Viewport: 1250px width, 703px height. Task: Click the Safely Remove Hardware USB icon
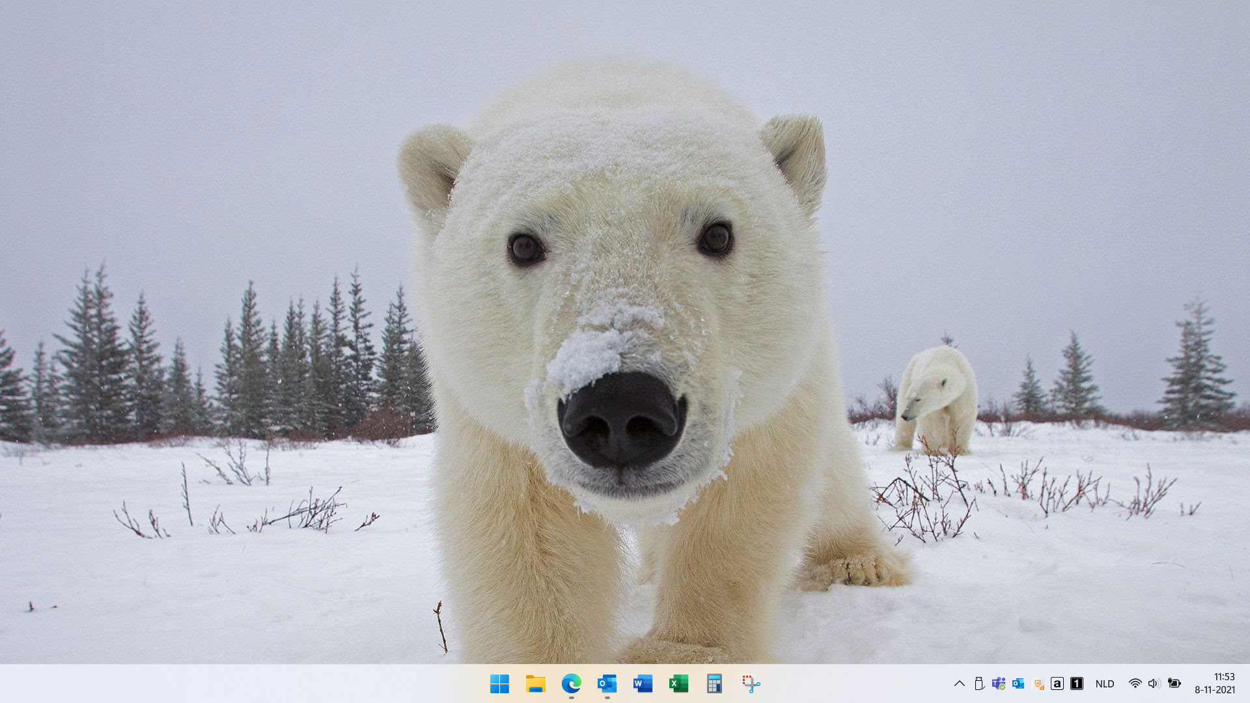pos(979,683)
